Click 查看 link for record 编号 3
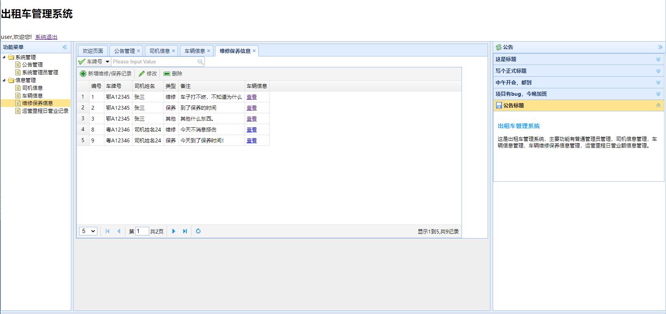 252,119
